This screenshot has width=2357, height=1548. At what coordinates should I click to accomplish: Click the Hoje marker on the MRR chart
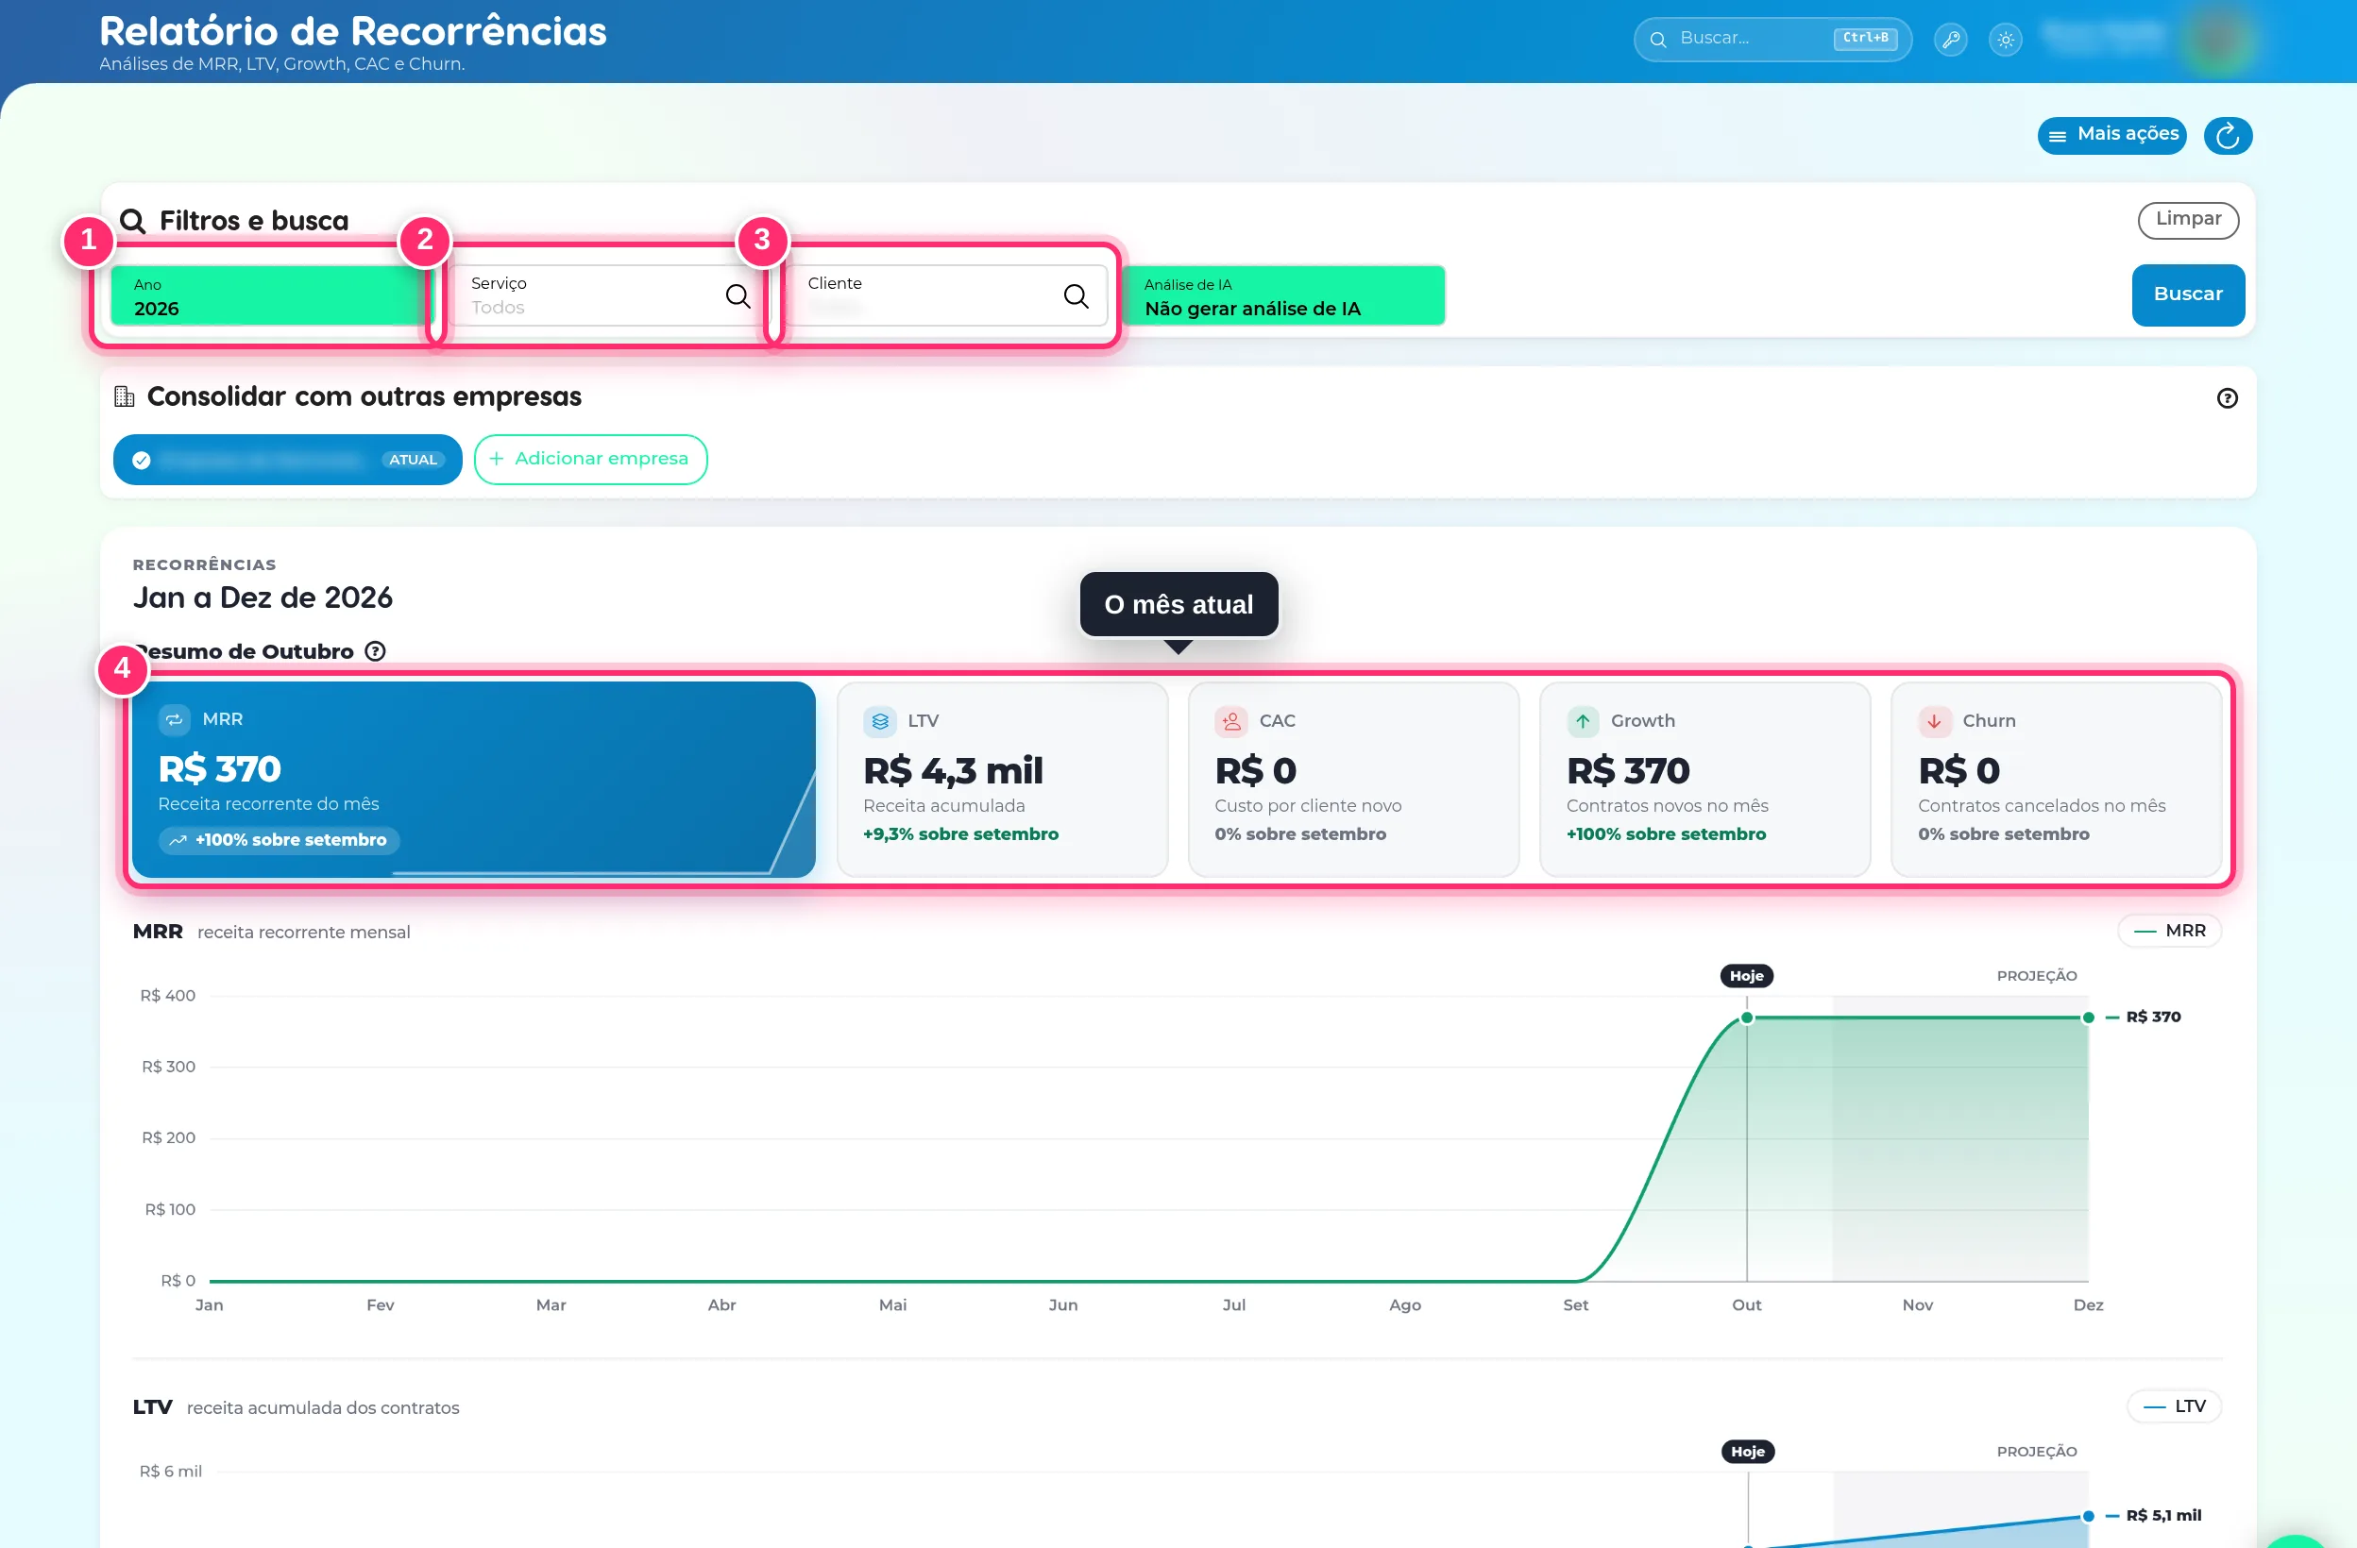click(1747, 976)
